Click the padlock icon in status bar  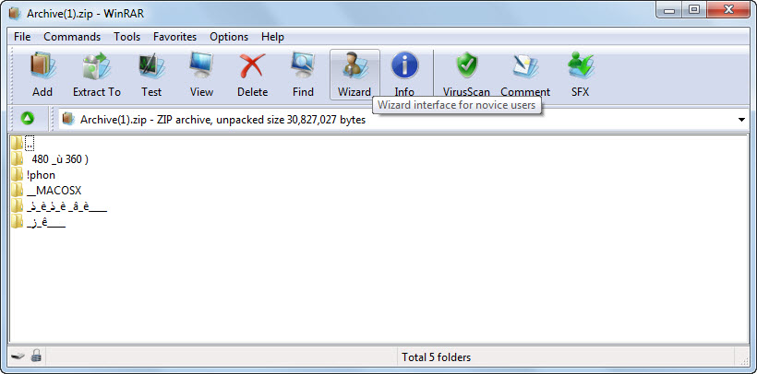click(36, 356)
